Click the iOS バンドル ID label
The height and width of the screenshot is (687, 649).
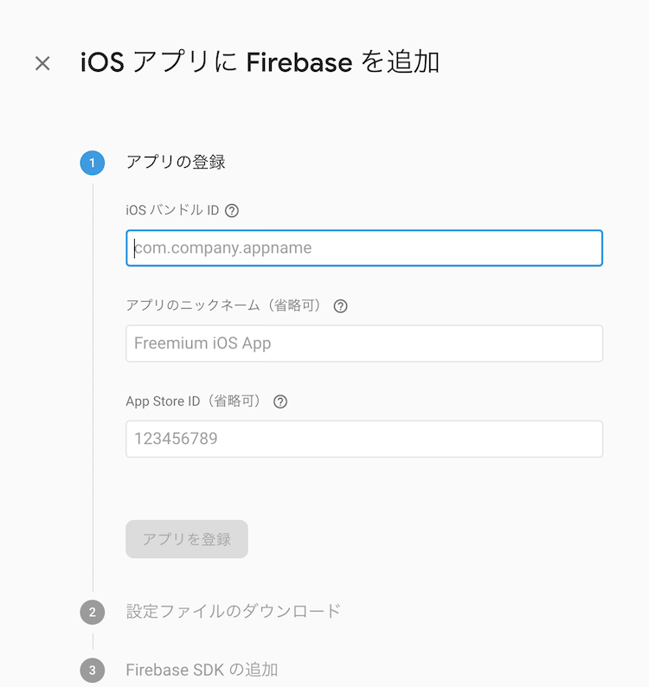[x=172, y=210]
